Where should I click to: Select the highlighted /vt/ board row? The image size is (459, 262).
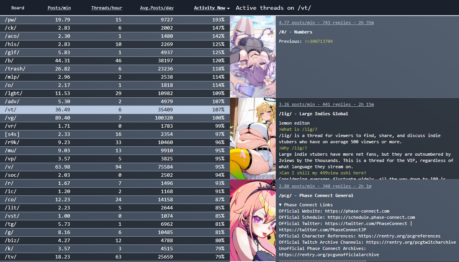point(115,110)
